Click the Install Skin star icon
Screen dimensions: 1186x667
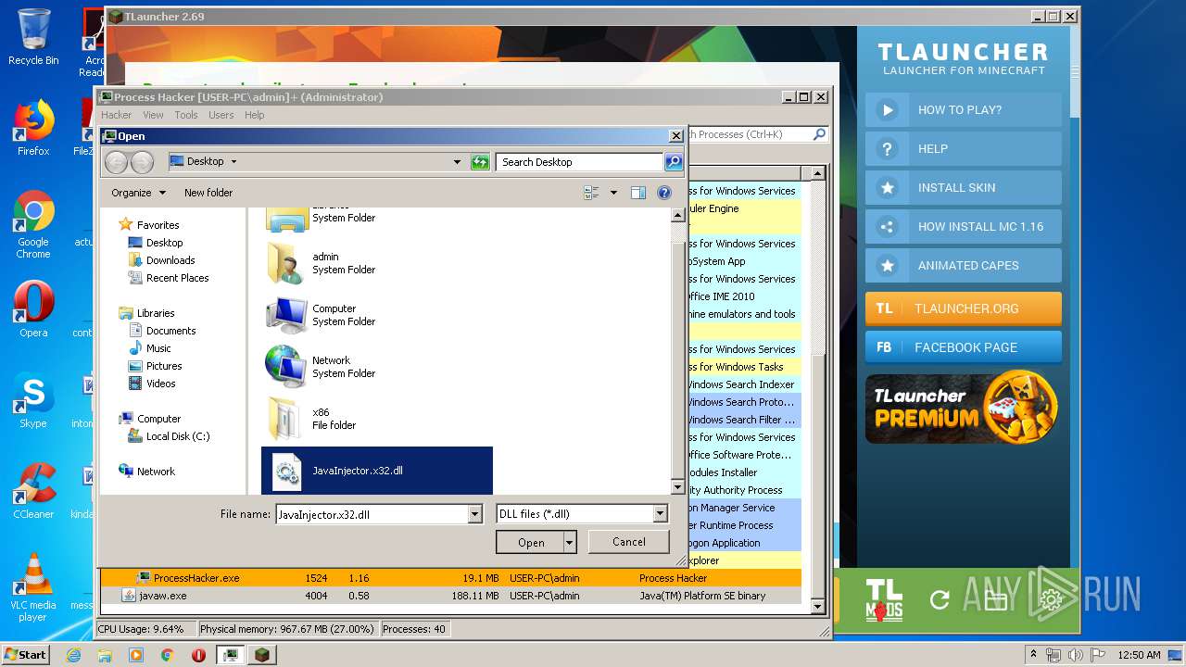(888, 188)
